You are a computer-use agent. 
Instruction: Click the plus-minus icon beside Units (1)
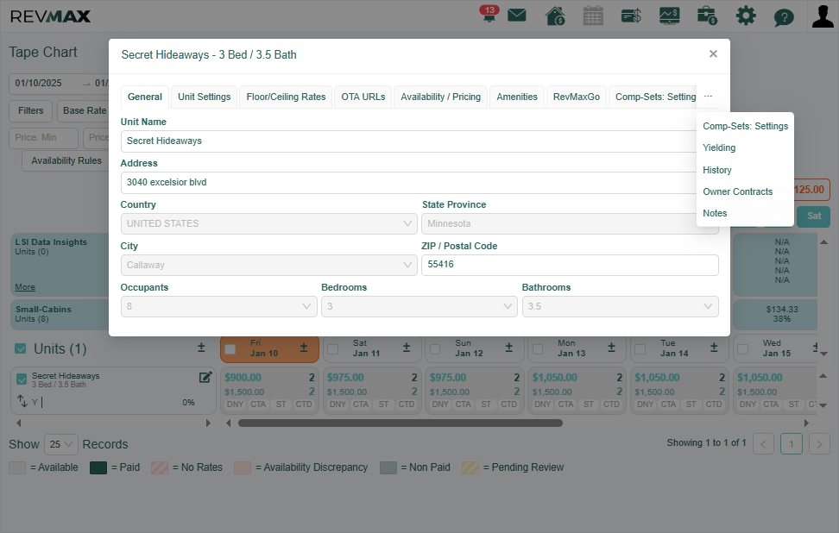[201, 348]
